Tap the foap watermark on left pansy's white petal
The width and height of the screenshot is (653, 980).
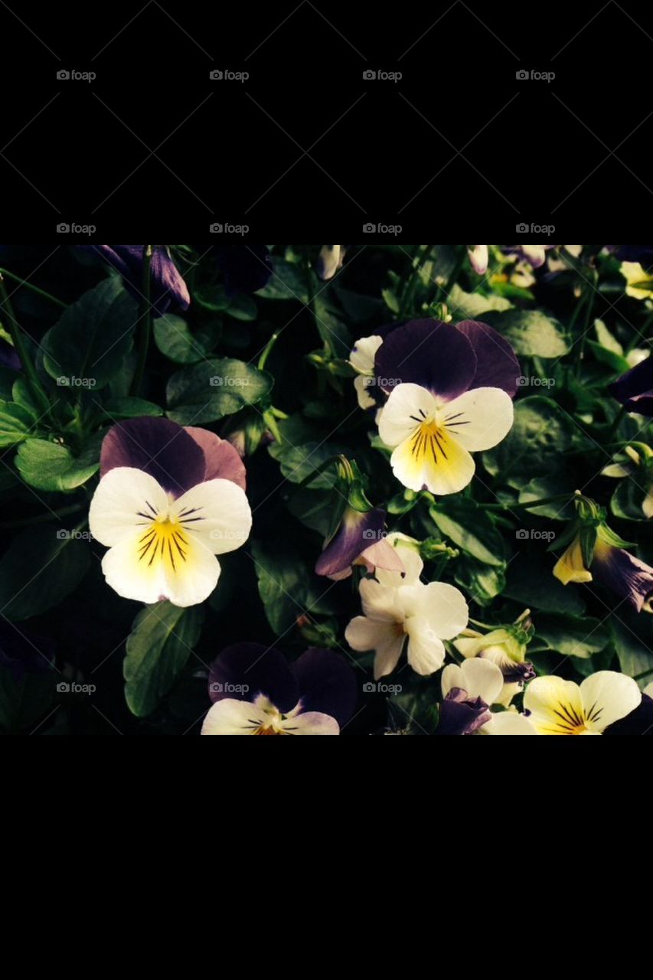tap(228, 534)
